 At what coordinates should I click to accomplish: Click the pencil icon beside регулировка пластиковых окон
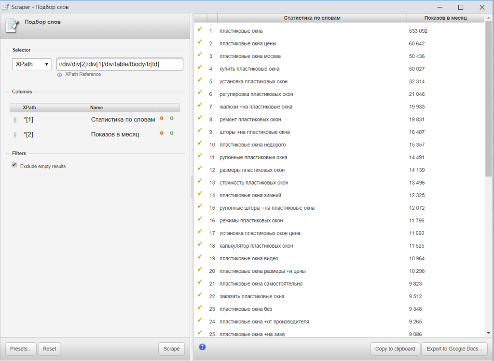[x=200, y=92]
